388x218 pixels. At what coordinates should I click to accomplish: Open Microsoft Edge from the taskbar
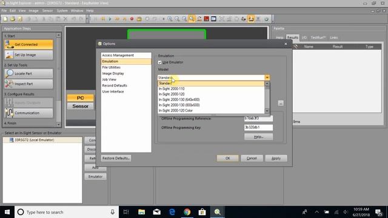coord(172,212)
